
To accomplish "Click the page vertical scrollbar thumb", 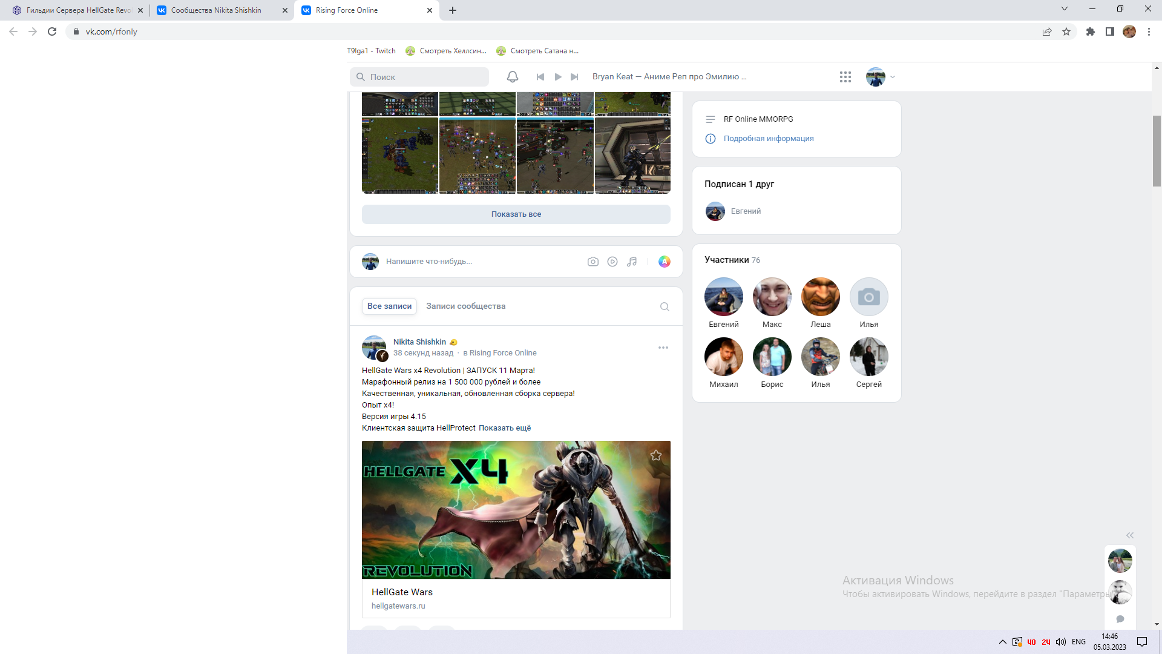I will (x=1157, y=151).
